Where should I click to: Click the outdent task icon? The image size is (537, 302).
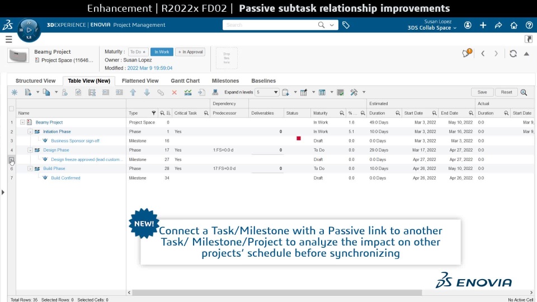click(x=106, y=92)
